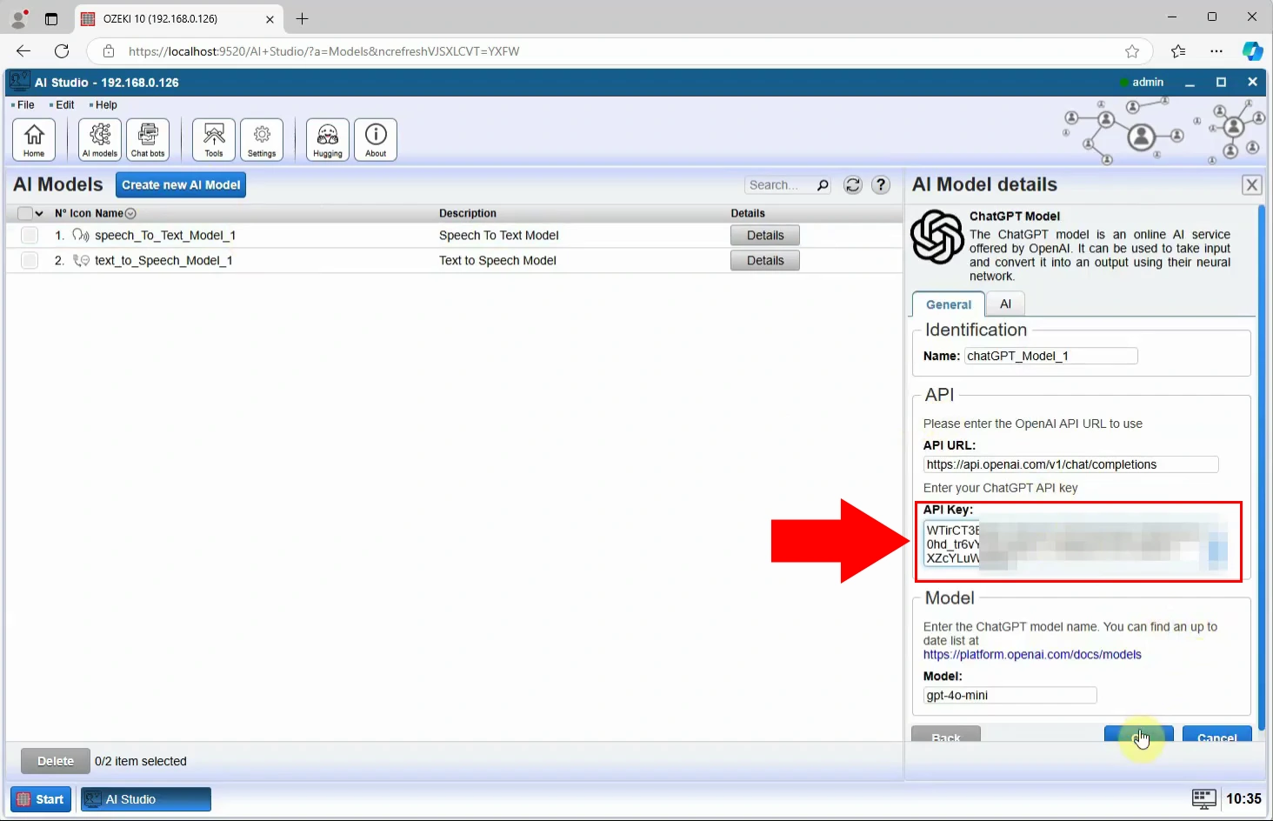Close the OZEKI 10 browser tab

pyautogui.click(x=270, y=19)
